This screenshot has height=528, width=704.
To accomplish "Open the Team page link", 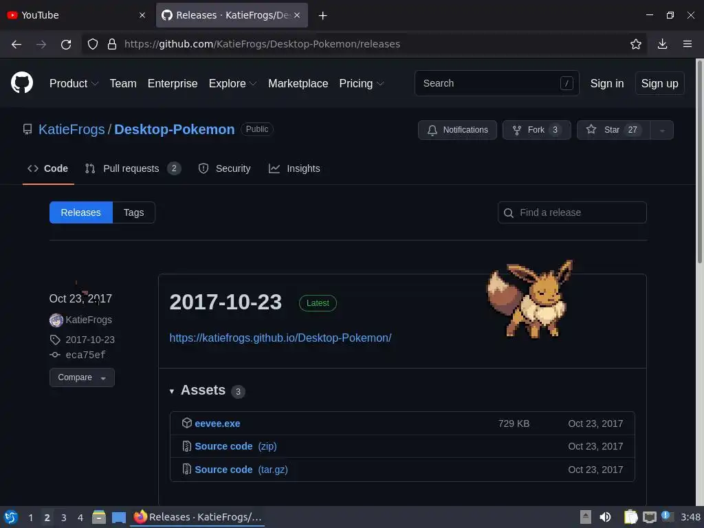I will (123, 83).
